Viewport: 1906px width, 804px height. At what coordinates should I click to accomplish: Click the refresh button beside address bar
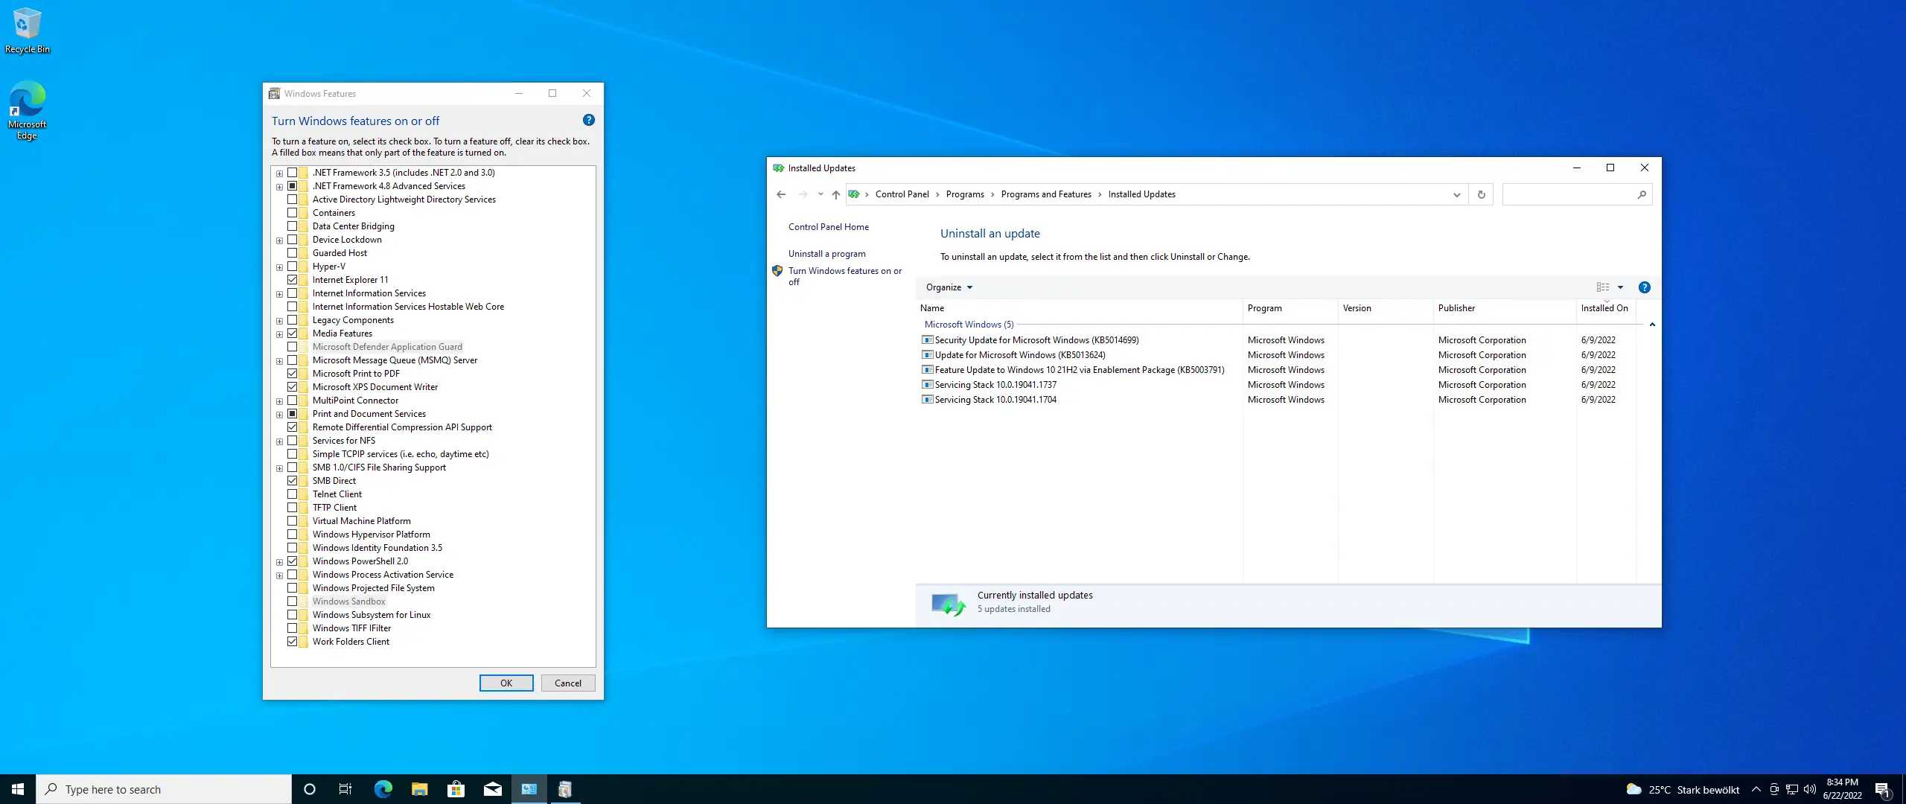coord(1481,194)
